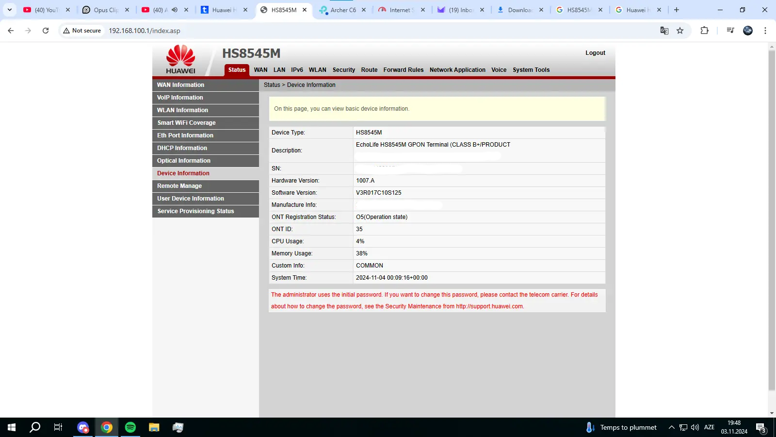The height and width of the screenshot is (437, 776).
Task: Open the WLAN menu
Action: [317, 70]
